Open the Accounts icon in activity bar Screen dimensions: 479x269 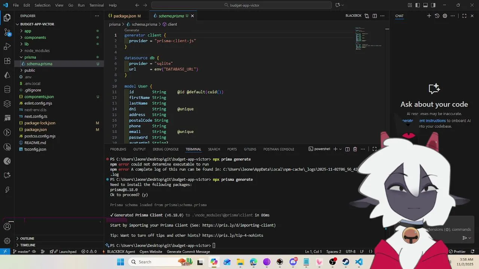click(7, 227)
